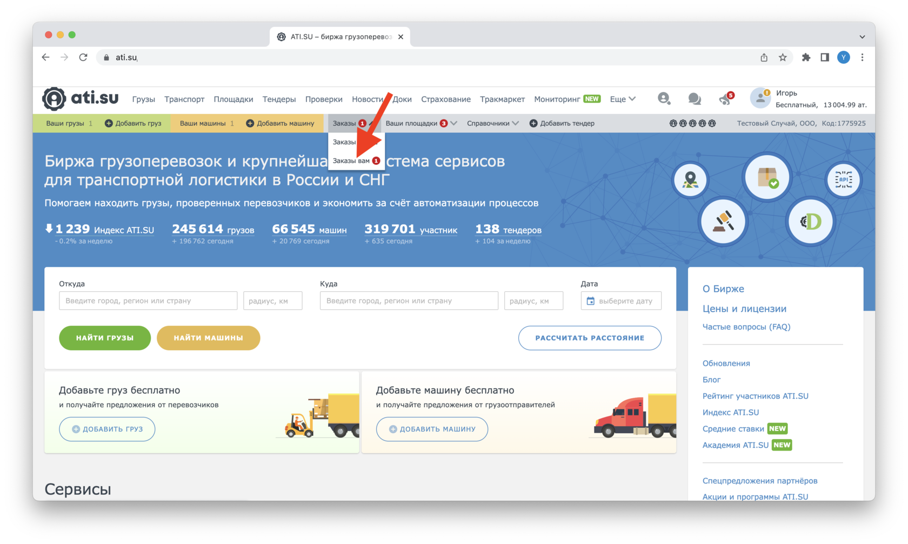Click ДОБАВИТЬ МАШИНУ outlined button

pyautogui.click(x=432, y=429)
